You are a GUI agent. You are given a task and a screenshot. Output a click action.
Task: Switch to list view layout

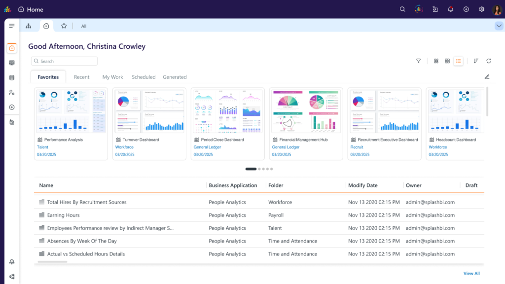point(459,61)
